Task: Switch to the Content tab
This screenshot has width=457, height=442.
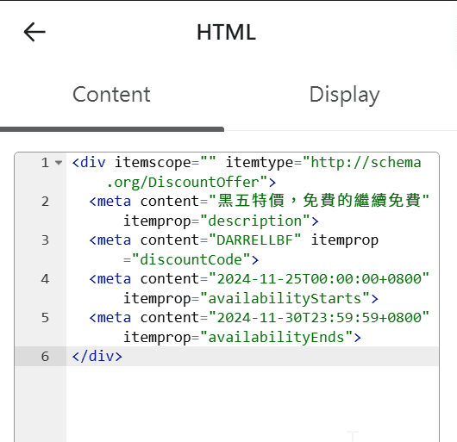Action: pos(111,95)
